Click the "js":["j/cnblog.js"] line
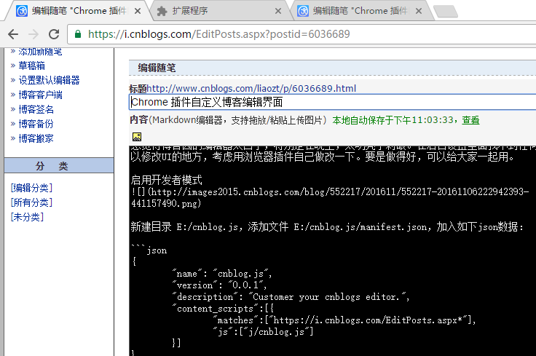This screenshot has height=356, width=536. (264, 332)
